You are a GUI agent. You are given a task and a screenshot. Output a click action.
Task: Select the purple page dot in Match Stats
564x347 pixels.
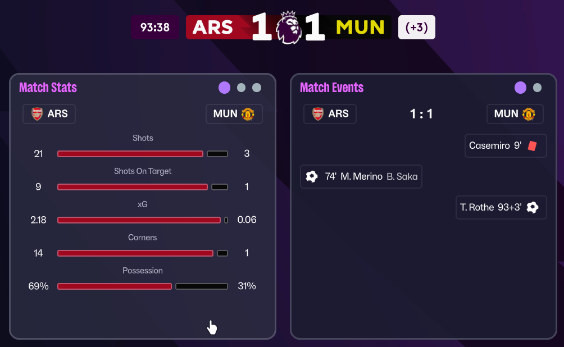[225, 88]
